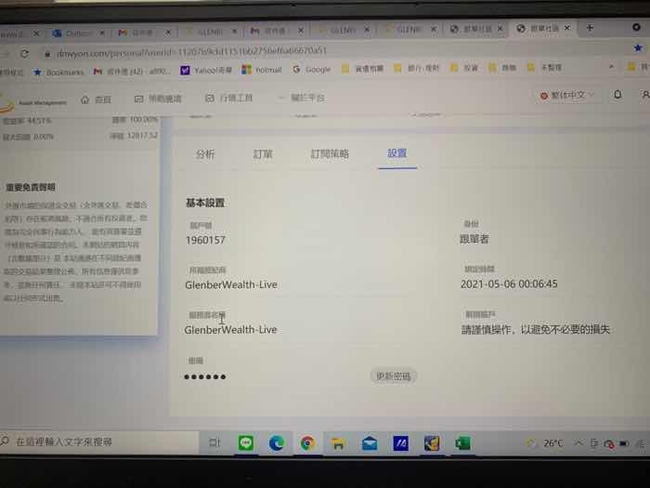Image resolution: width=650 pixels, height=488 pixels.
Task: Switch to the 分析 tab
Action: [205, 154]
